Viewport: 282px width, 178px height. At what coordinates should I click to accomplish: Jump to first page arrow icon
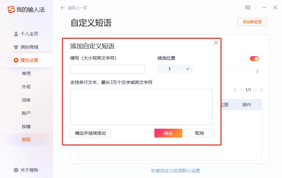(x=235, y=90)
